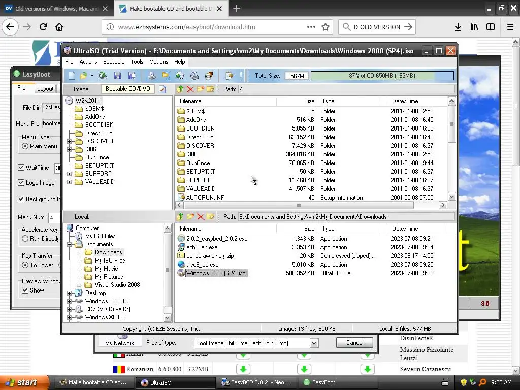This screenshot has width=520, height=390.
Task: Open the Actions menu
Action: [x=88, y=62]
